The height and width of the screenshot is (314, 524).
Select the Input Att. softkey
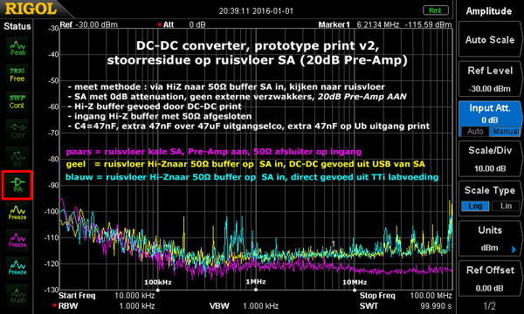pyautogui.click(x=490, y=119)
